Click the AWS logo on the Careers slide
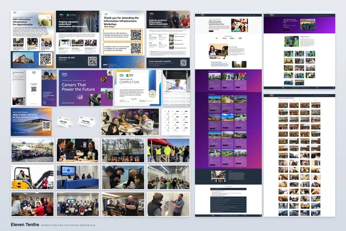This screenshot has width=346, height=231. point(64,74)
